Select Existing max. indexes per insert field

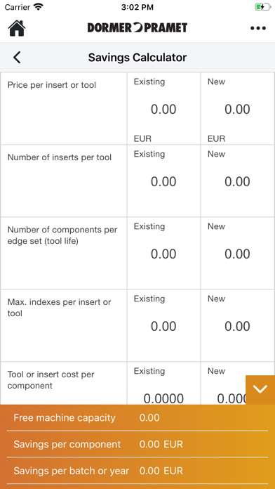[x=163, y=326]
